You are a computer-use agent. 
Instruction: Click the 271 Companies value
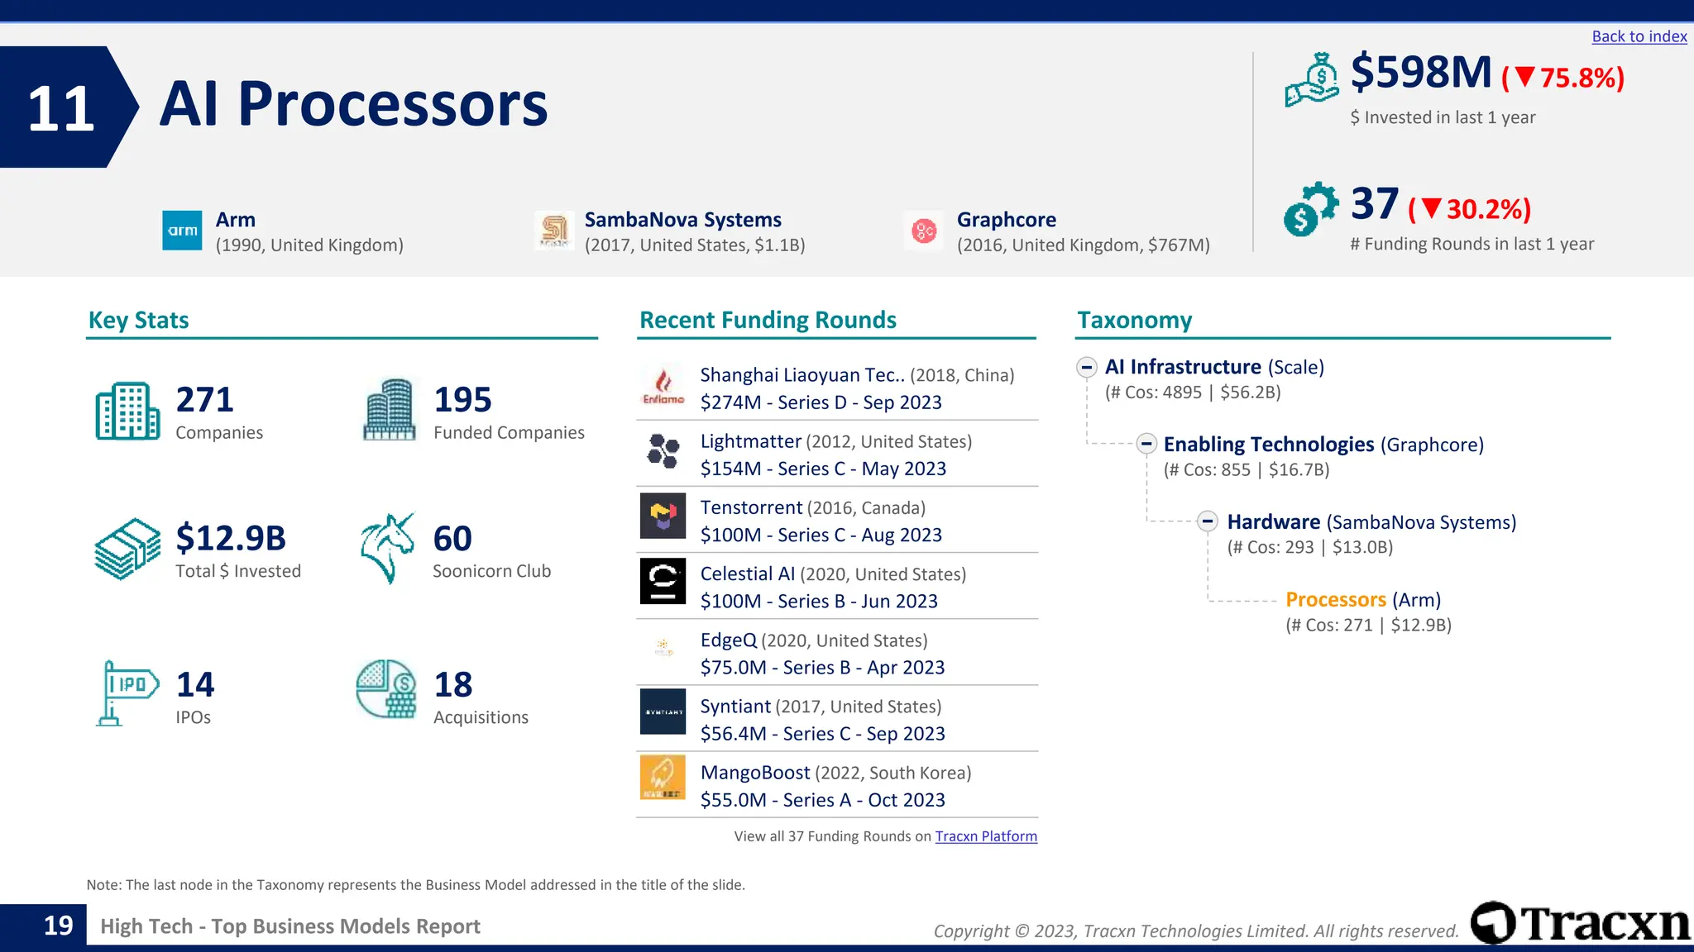(205, 400)
